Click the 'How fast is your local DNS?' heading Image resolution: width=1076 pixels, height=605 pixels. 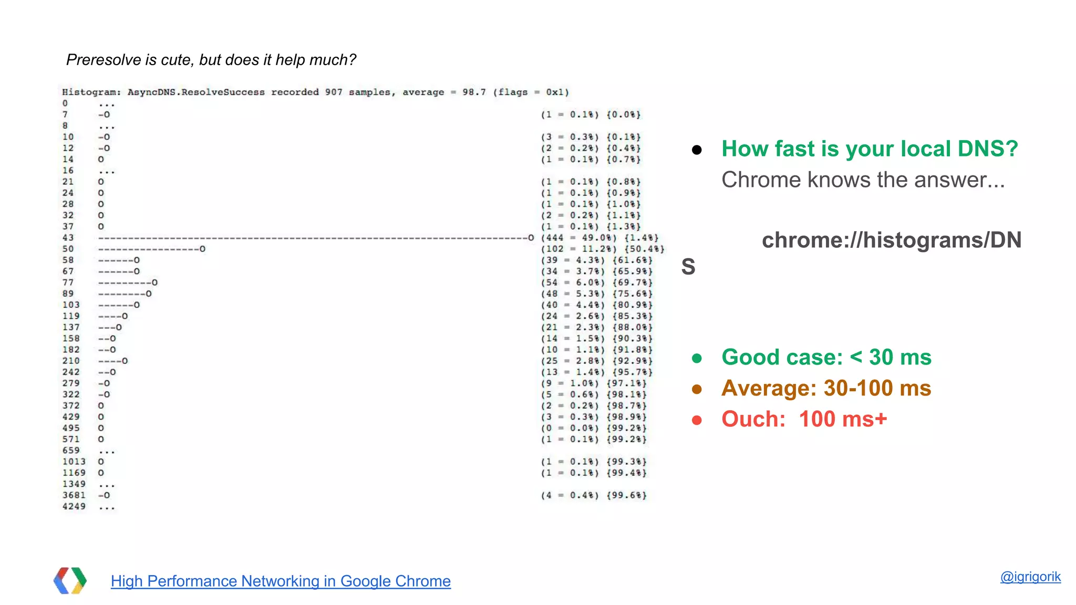click(870, 149)
